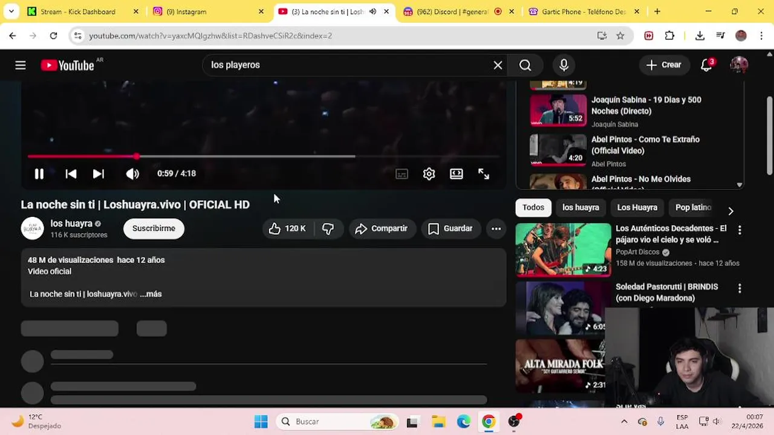Open File Explorer from taskbar

438,422
